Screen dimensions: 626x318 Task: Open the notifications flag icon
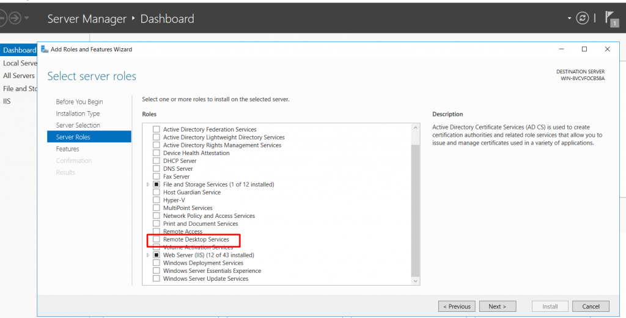pos(611,19)
